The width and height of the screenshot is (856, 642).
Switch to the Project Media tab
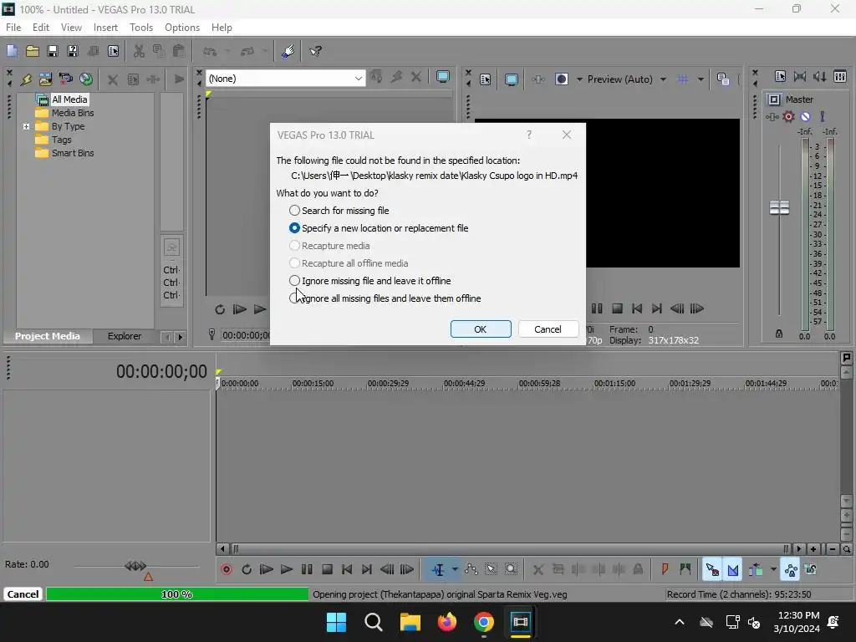coord(48,336)
